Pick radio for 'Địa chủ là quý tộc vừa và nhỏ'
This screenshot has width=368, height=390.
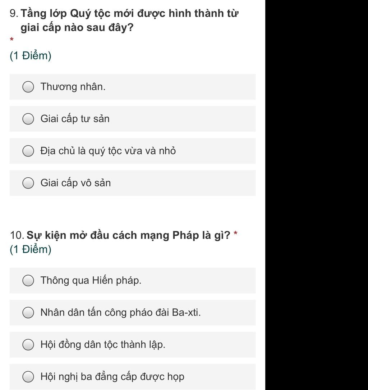[28, 151]
